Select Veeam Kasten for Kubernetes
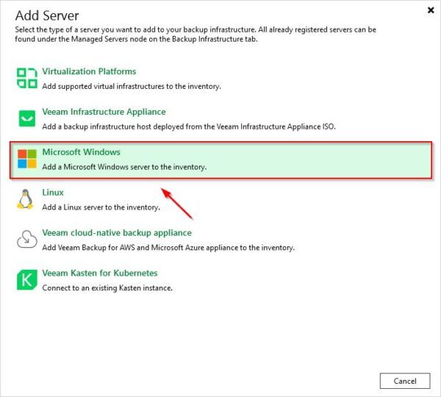Image resolution: width=441 pixels, height=397 pixels. click(99, 273)
